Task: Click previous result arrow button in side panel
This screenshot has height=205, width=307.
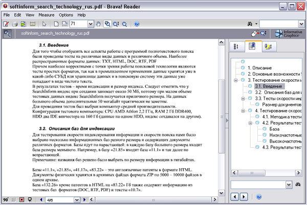Action: pyautogui.click(x=234, y=197)
